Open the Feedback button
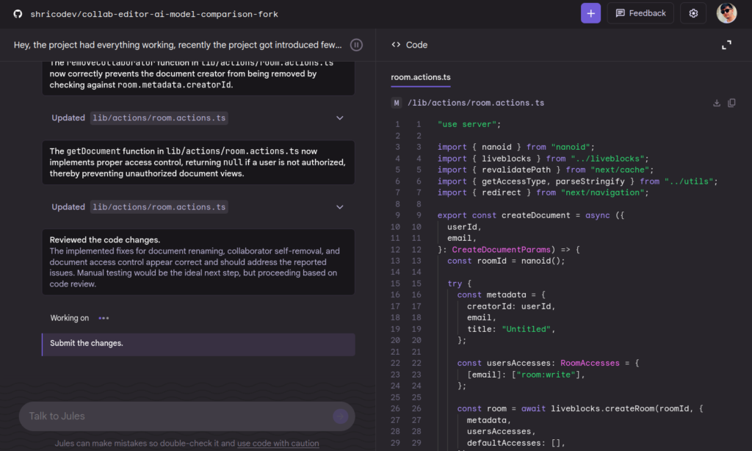This screenshot has height=451, width=752. (x=640, y=13)
